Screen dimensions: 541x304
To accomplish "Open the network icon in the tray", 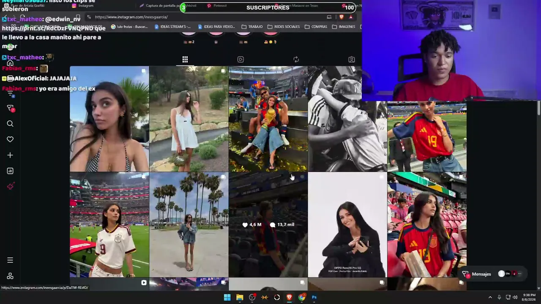I will pos(508,297).
